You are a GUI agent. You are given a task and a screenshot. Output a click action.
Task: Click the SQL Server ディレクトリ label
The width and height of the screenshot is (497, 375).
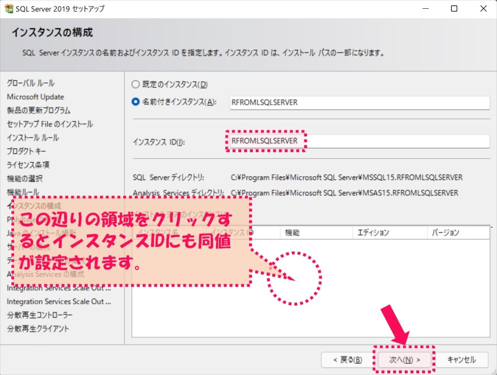point(168,178)
